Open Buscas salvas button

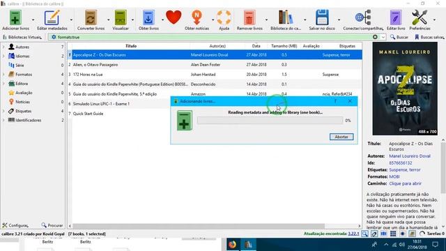[429, 37]
